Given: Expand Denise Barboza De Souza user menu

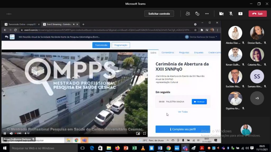Looking at the screenshot, I should click(201, 37).
